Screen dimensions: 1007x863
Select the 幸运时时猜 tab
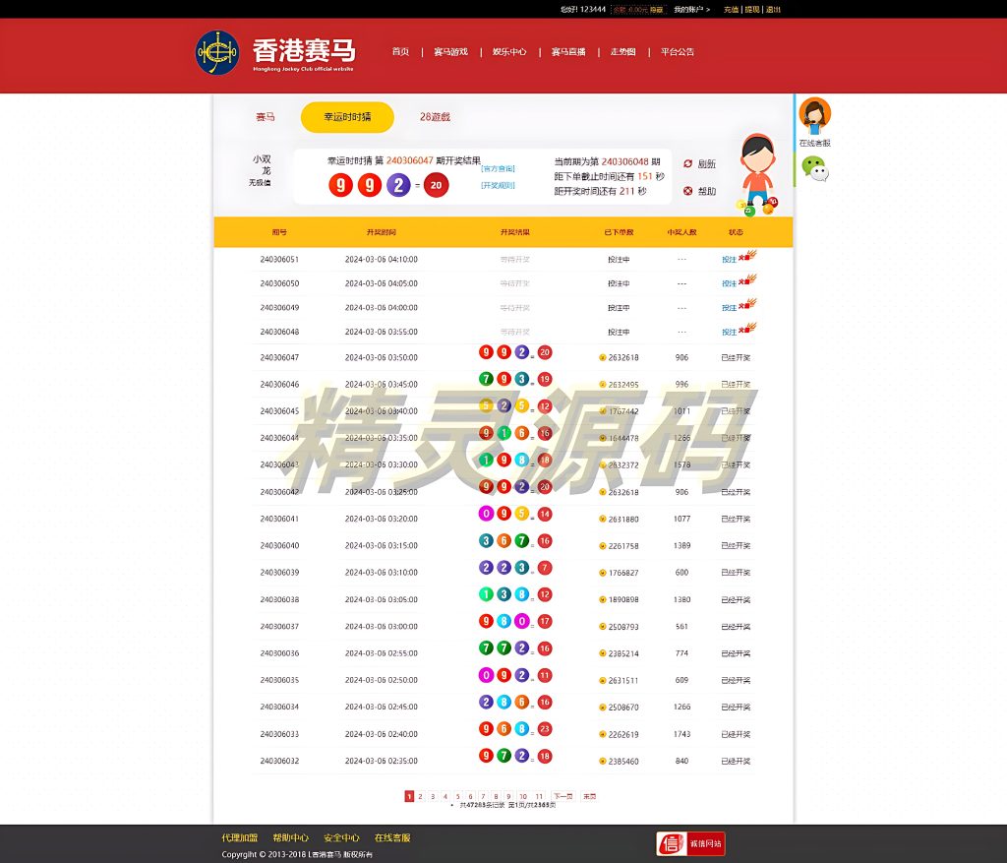point(347,117)
